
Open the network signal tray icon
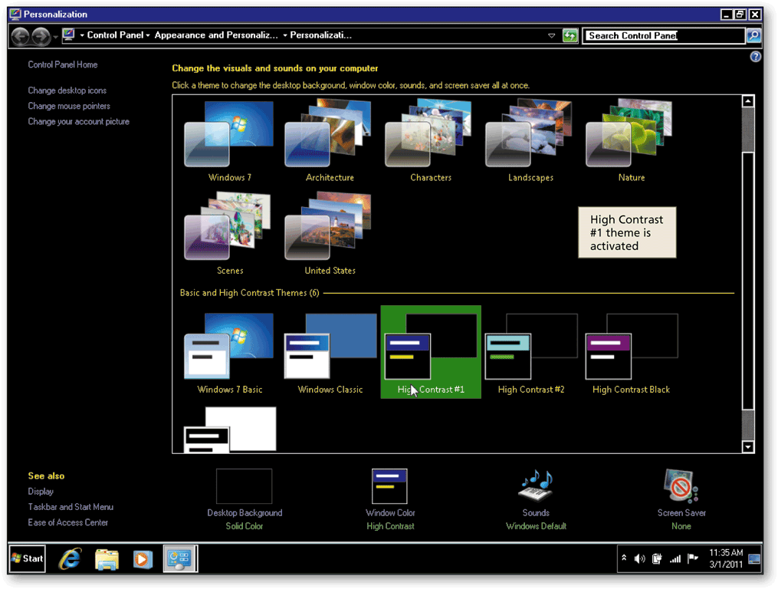(675, 559)
